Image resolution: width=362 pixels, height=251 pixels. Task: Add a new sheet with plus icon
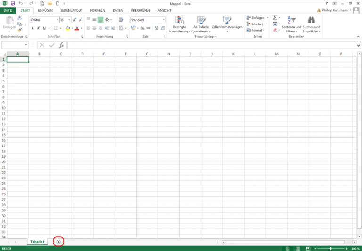click(x=58, y=242)
